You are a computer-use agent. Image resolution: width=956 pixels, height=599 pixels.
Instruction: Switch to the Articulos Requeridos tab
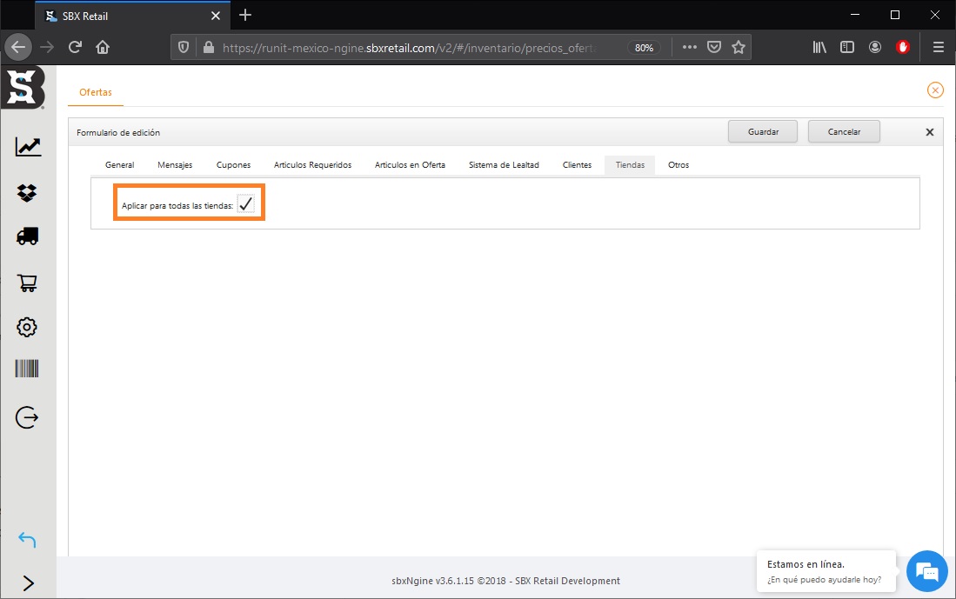(313, 165)
